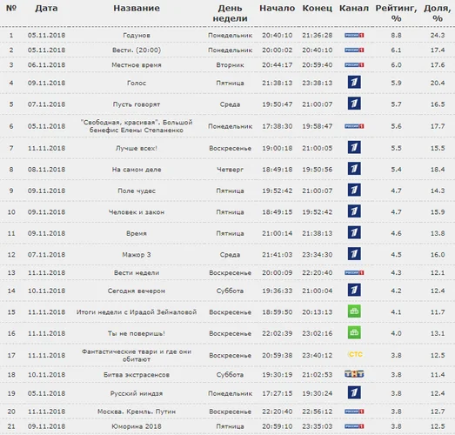Click the СТС logo in Фантастические твари row
455x435 pixels.
point(355,354)
